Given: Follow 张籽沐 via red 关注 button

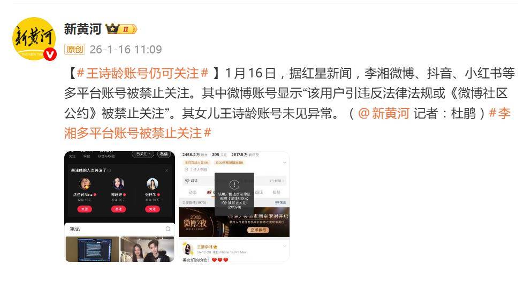Looking at the screenshot, I should (x=153, y=209).
